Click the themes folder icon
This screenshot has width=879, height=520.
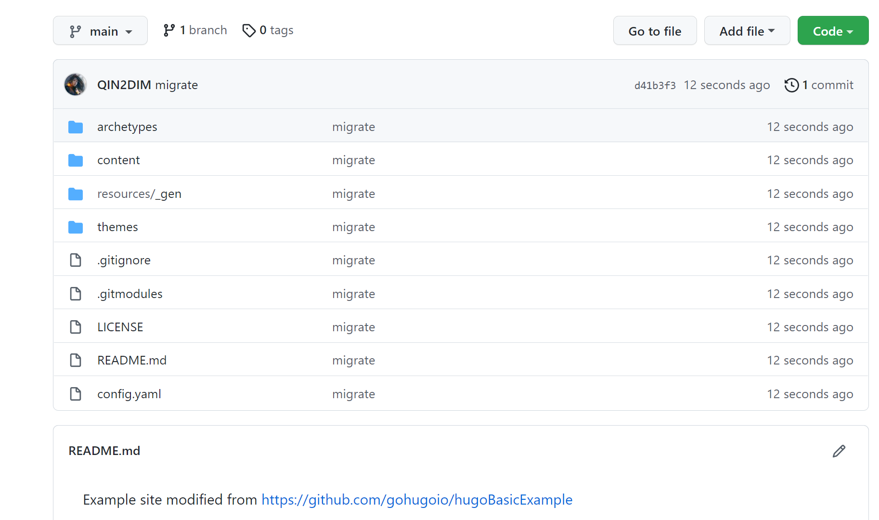[76, 227]
